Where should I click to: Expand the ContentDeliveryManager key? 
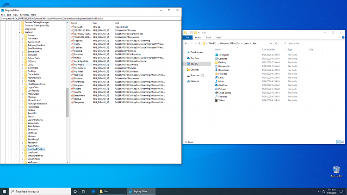(19, 22)
